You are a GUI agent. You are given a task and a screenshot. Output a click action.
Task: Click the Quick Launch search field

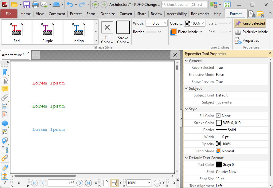coord(185,5)
